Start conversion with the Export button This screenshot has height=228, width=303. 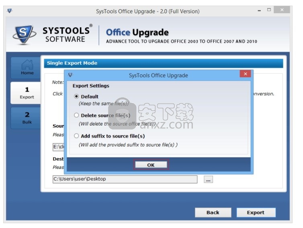pyautogui.click(x=256, y=212)
